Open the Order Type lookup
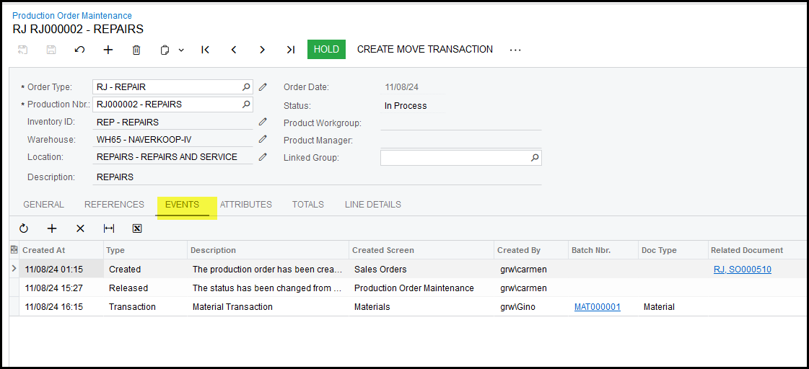Image resolution: width=809 pixels, height=369 pixels. (246, 87)
